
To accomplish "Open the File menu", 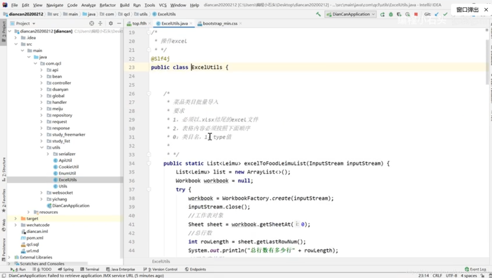I will [x=14, y=5].
